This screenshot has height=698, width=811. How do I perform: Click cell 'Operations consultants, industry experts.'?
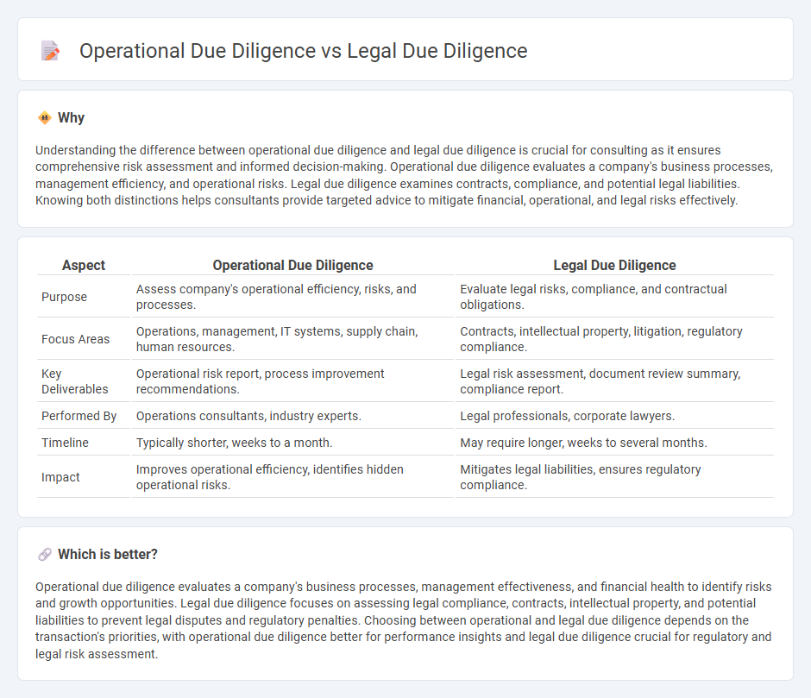292,416
